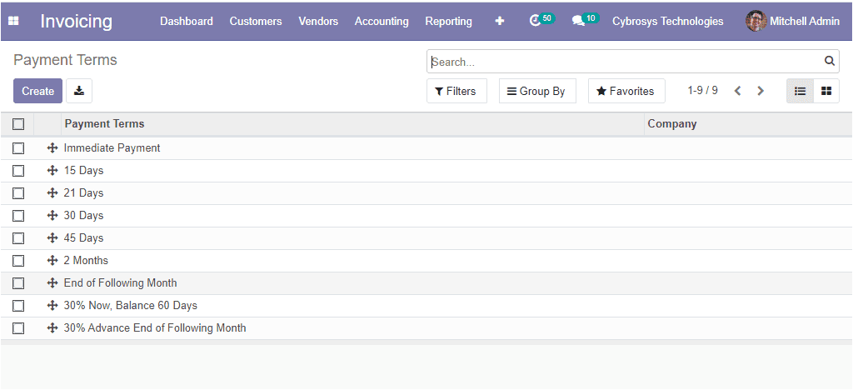Select the 2 Months row checkbox

(x=18, y=261)
